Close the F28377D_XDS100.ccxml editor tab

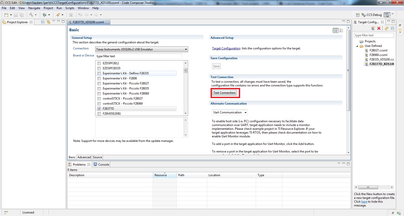click(x=107, y=22)
